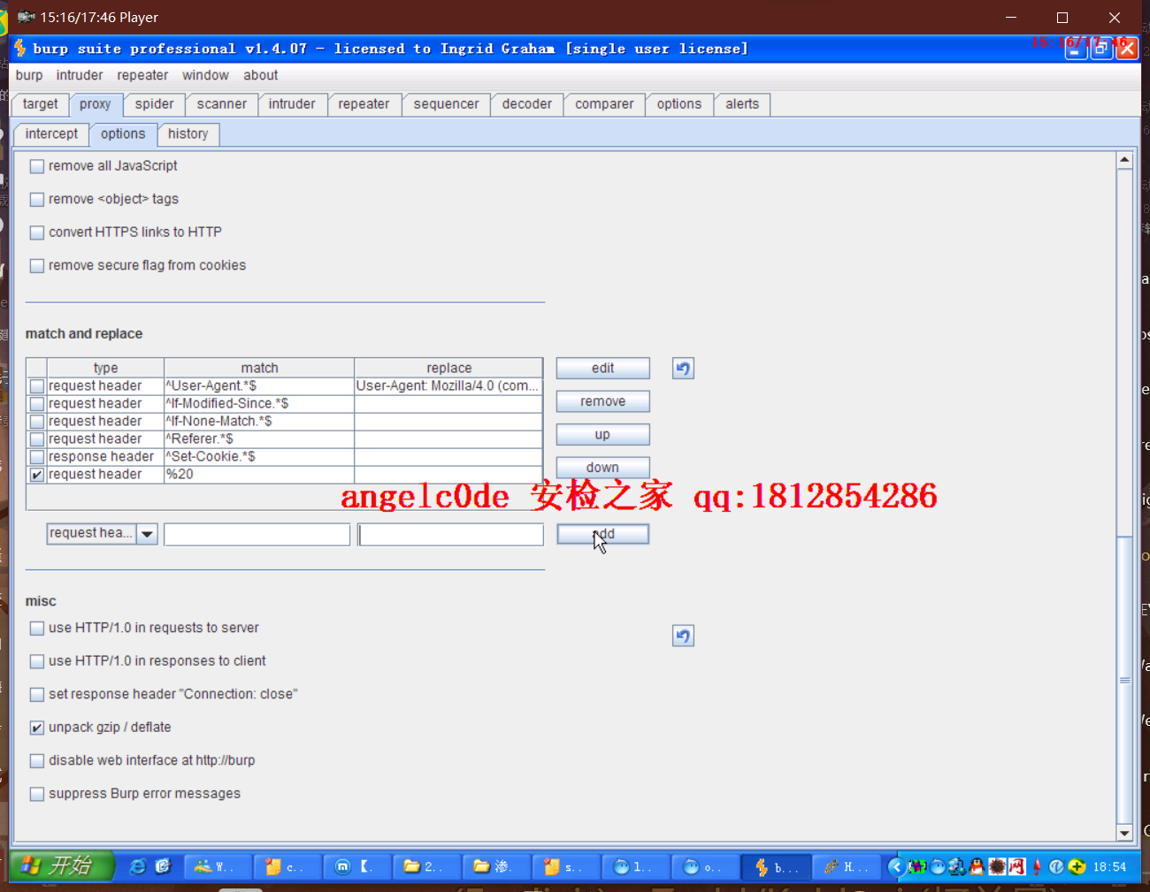Check use HTTP/1.0 in responses to client
This screenshot has height=892, width=1150.
tap(37, 661)
